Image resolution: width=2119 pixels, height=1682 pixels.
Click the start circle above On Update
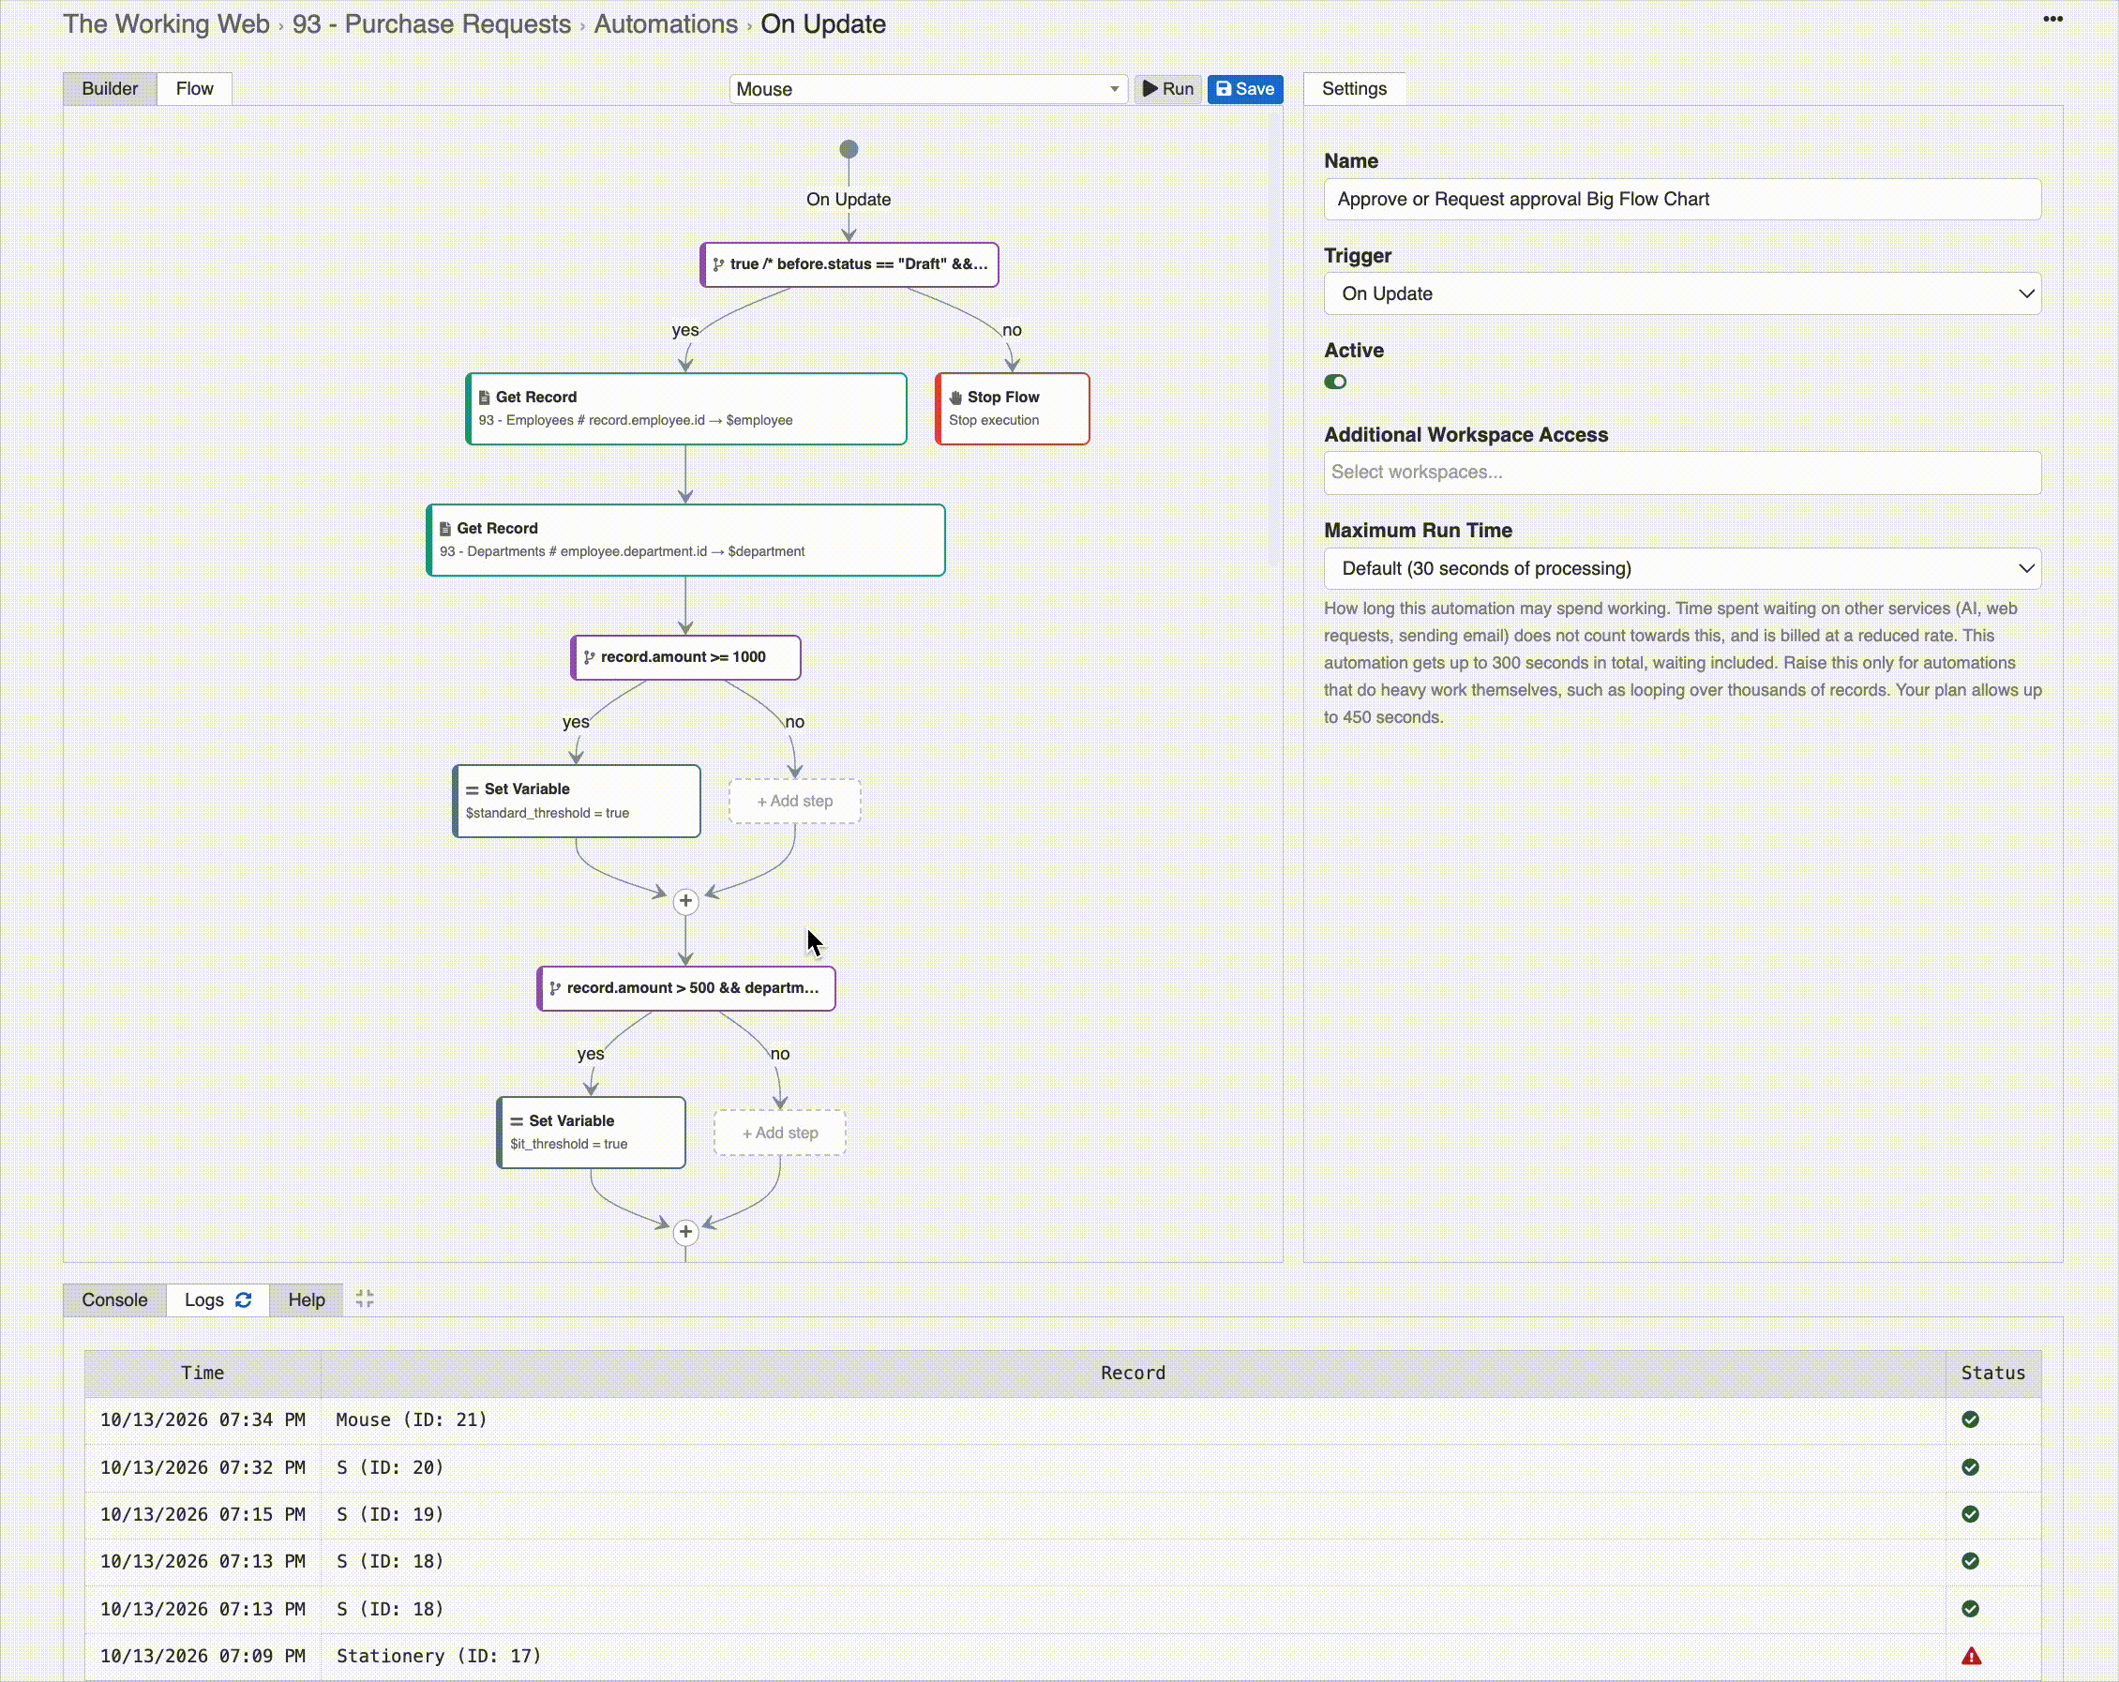(849, 149)
